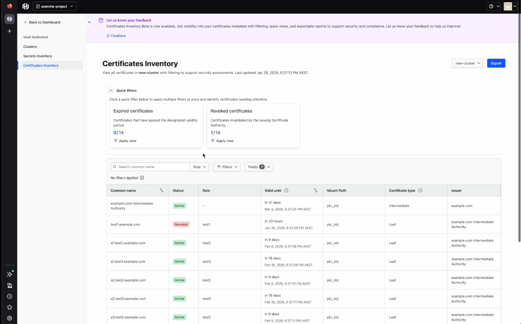Open the terminal icon in the left sidebar
The height and width of the screenshot is (324, 521).
pos(9,285)
